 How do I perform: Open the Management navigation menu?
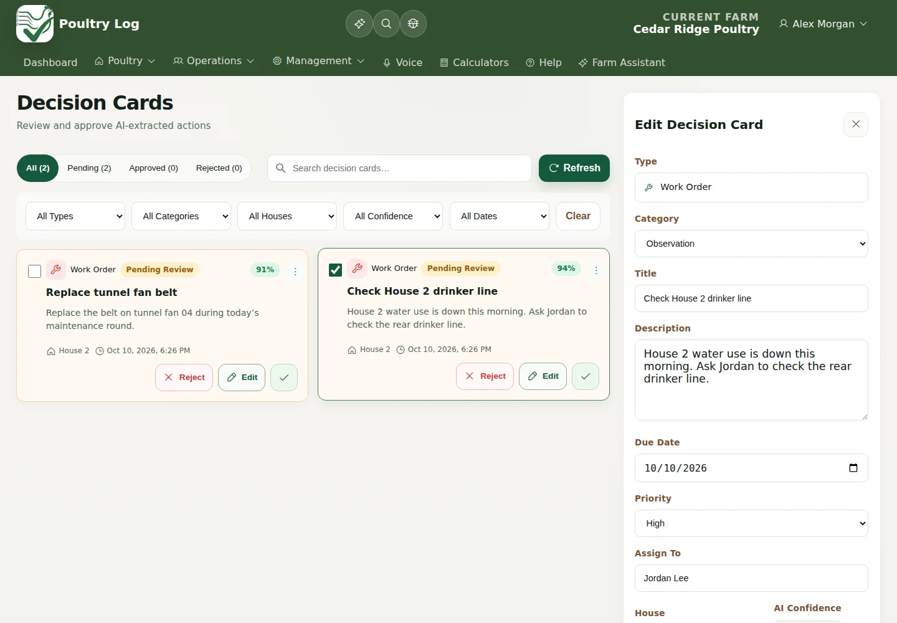(318, 61)
